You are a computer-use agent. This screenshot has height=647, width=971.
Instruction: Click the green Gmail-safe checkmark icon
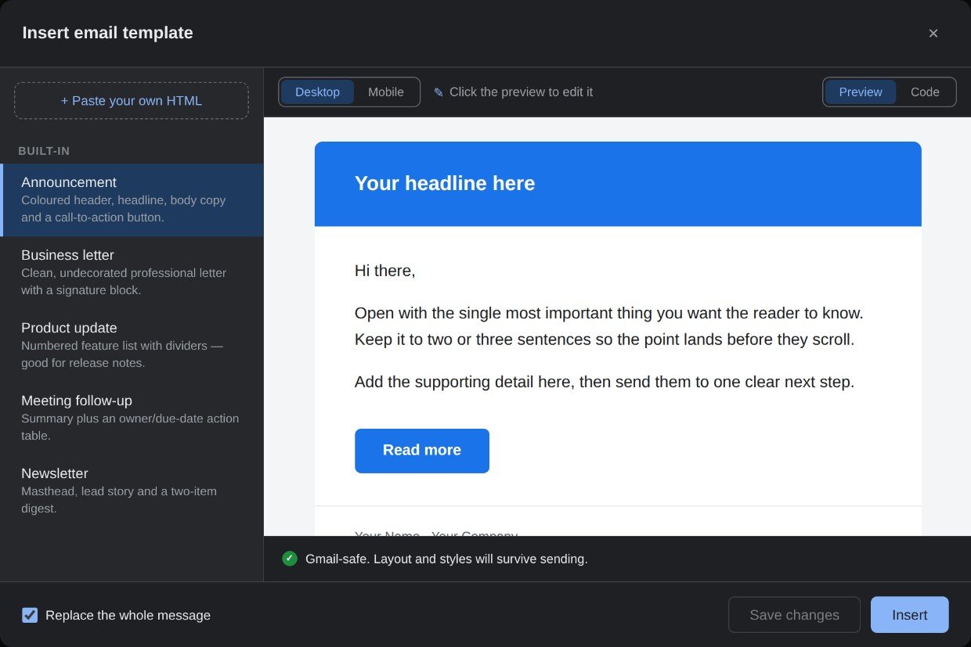coord(290,559)
